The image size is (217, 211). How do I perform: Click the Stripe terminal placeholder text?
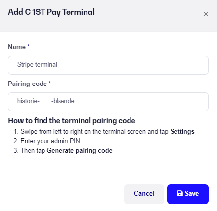click(37, 65)
